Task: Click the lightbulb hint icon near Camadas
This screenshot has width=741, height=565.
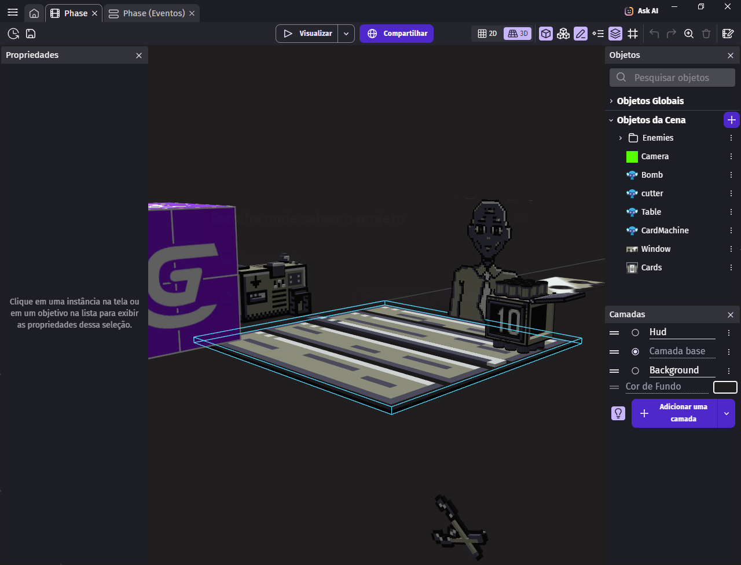Action: pyautogui.click(x=618, y=413)
